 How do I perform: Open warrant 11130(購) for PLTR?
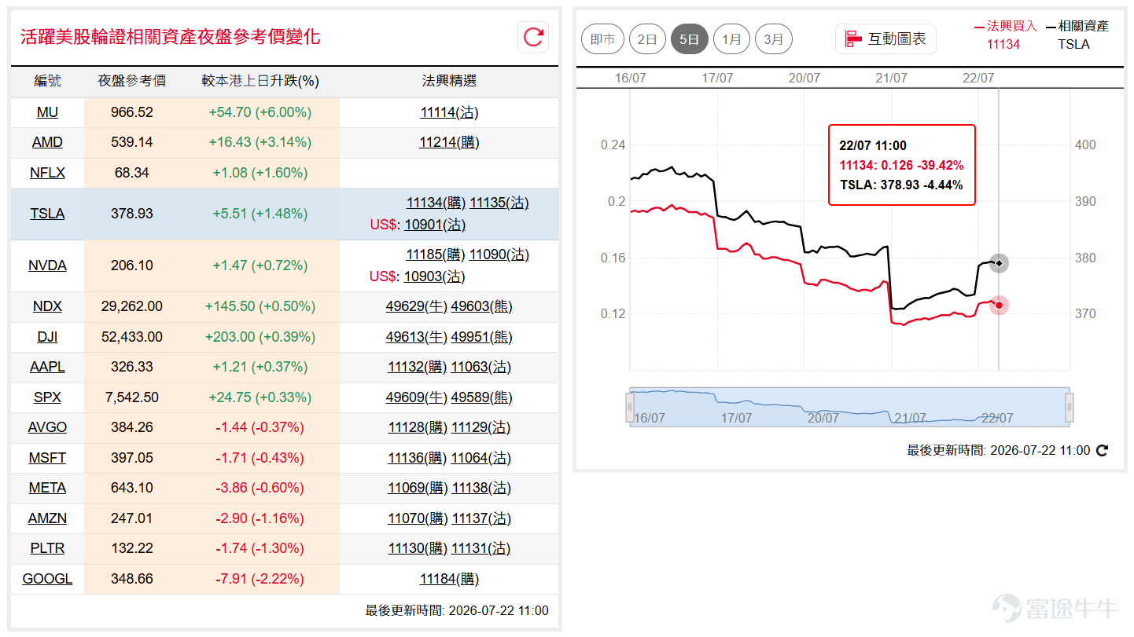[418, 548]
